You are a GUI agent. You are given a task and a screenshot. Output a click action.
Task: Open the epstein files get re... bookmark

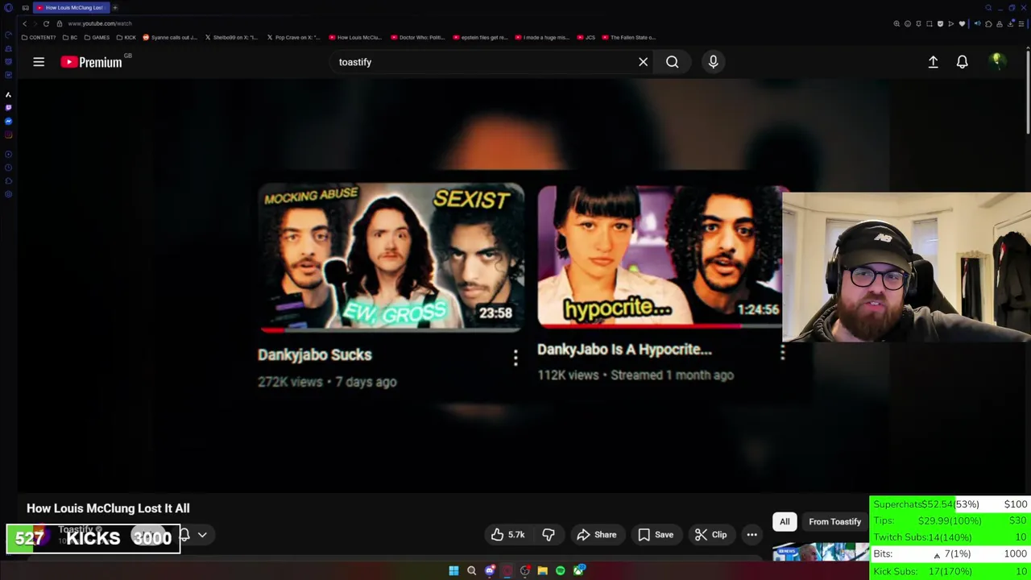tap(480, 37)
